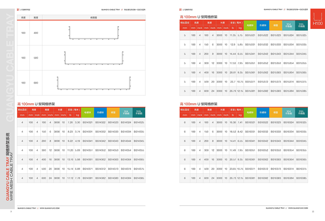Click the U-shaped tray icon above H100
Viewport: 325px width, 221px height.
click(x=318, y=17)
